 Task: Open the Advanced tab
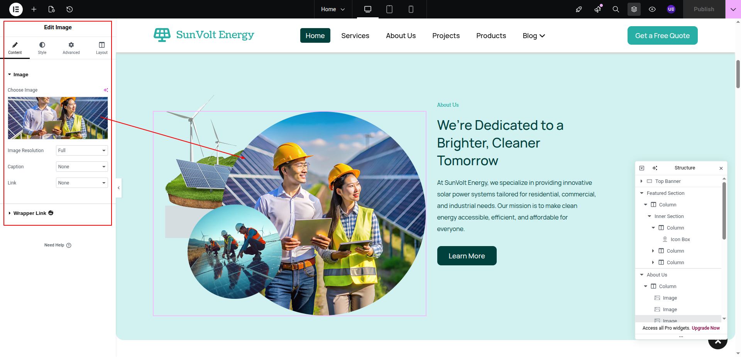[71, 48]
